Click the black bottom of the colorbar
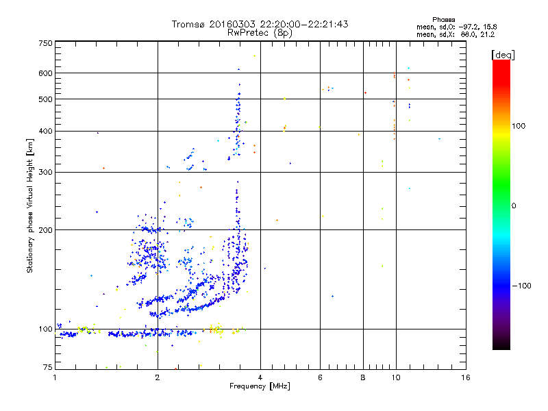The width and height of the screenshot is (548, 411). (501, 345)
